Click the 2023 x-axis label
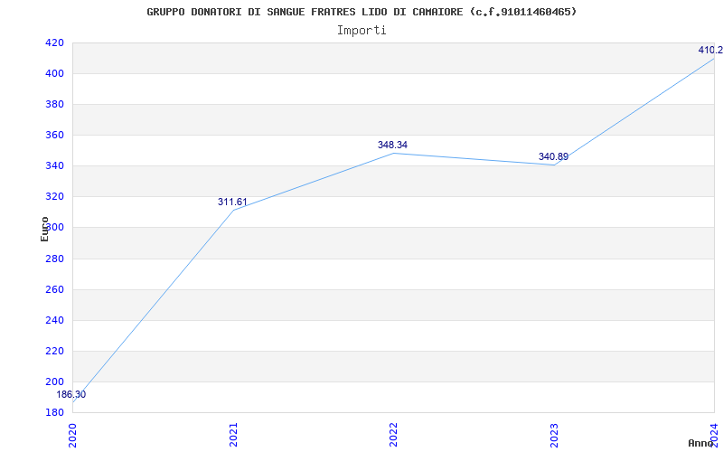The height and width of the screenshot is (452, 723). [x=554, y=435]
